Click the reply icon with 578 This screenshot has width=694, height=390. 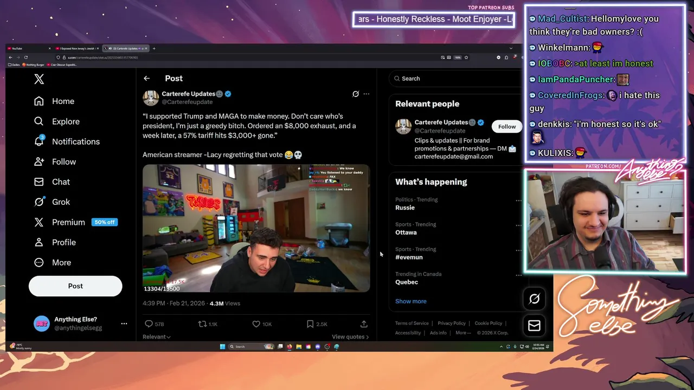(149, 324)
